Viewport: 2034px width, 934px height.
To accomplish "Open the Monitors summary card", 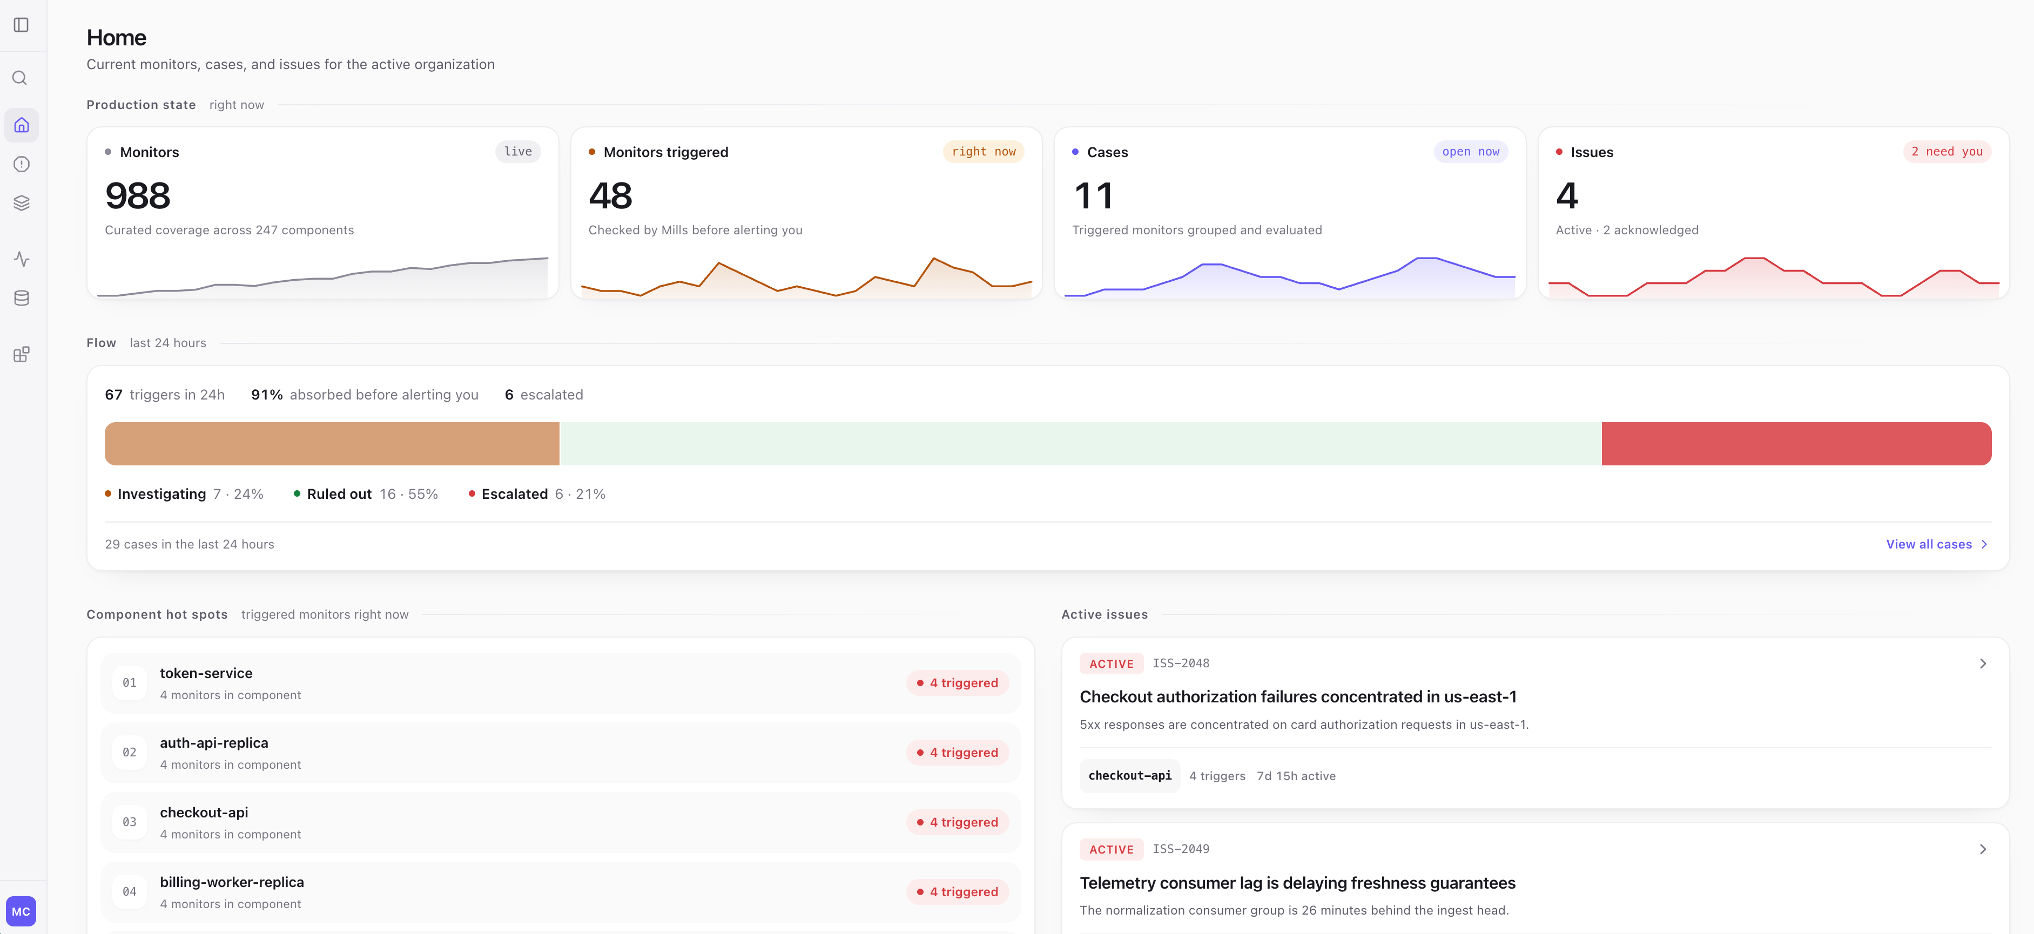I will click(x=322, y=213).
